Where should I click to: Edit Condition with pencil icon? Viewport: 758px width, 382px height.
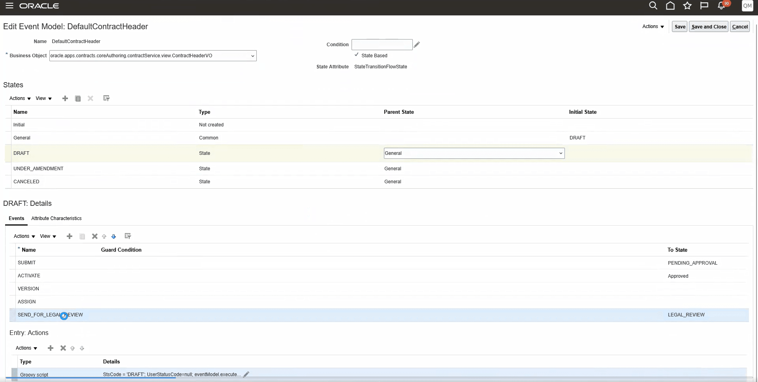417,45
